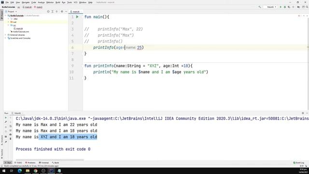Image resolution: width=309 pixels, height=174 pixels.
Task: Launch Edge browser from taskbar
Action: (20, 171)
